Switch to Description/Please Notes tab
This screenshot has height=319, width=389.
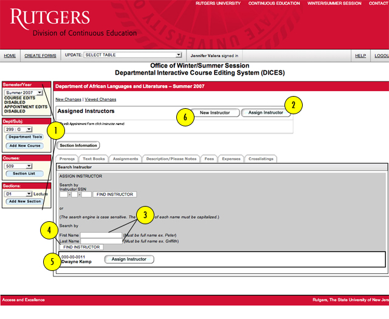[x=171, y=159]
